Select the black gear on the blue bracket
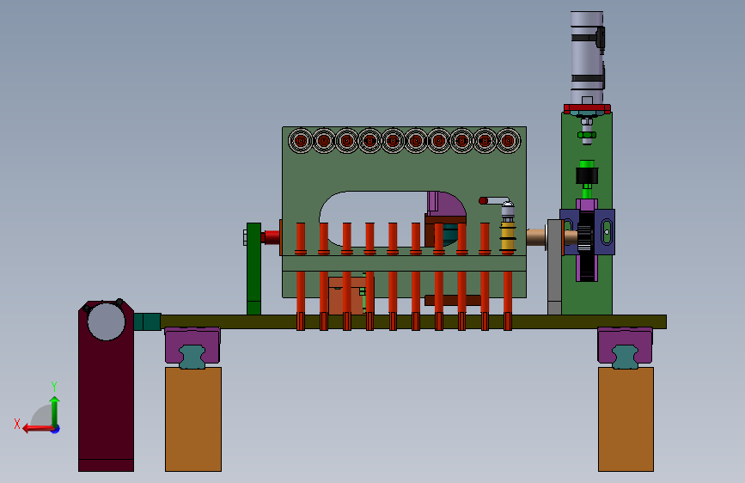The image size is (745, 483). pos(586,236)
